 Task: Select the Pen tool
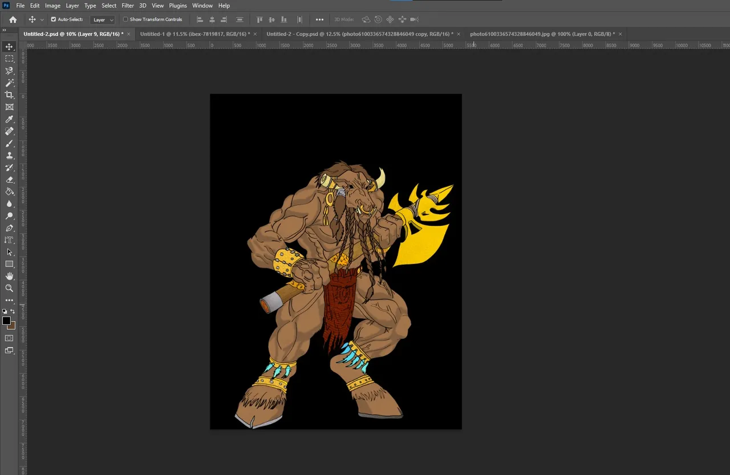coord(9,228)
